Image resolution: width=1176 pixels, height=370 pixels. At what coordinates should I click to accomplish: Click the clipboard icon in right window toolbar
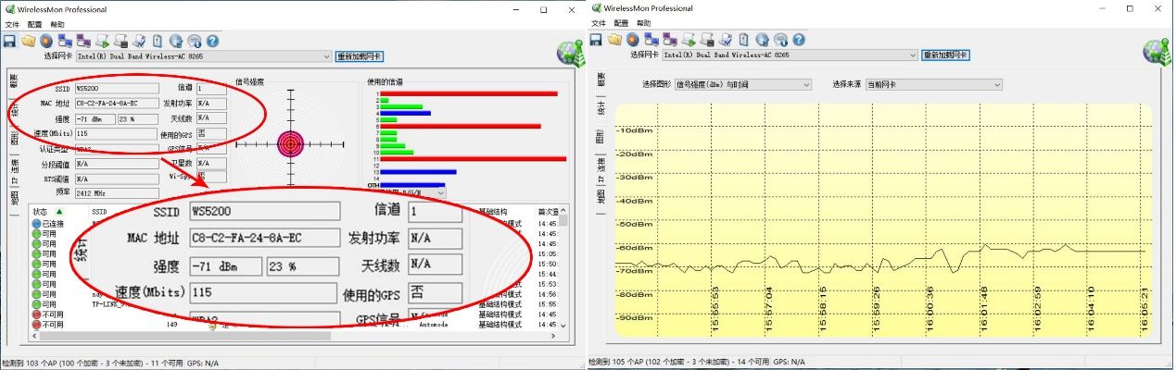pos(743,40)
